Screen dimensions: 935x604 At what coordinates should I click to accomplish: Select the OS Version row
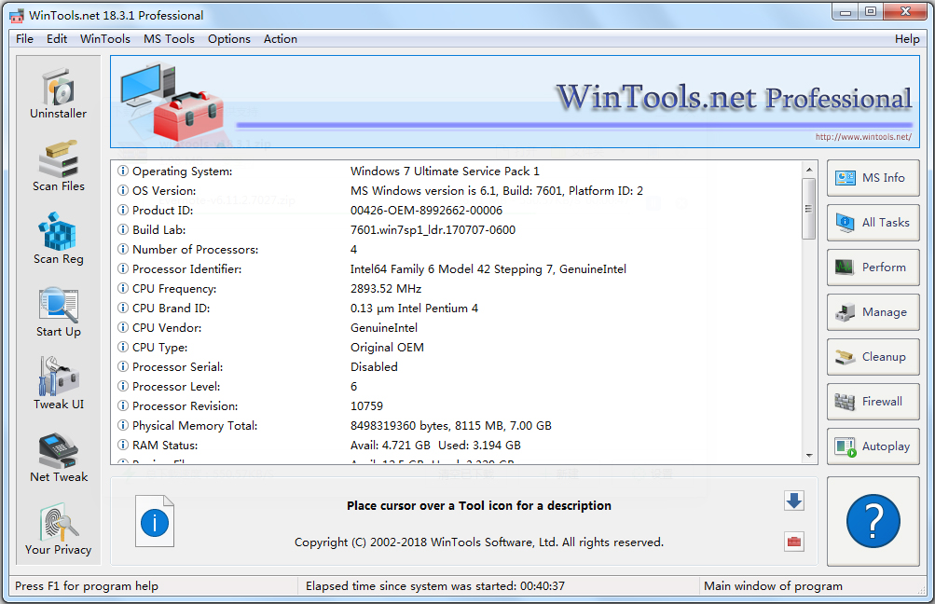click(x=456, y=191)
